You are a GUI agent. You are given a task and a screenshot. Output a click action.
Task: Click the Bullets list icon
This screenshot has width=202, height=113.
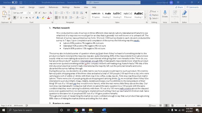click(x=56, y=13)
